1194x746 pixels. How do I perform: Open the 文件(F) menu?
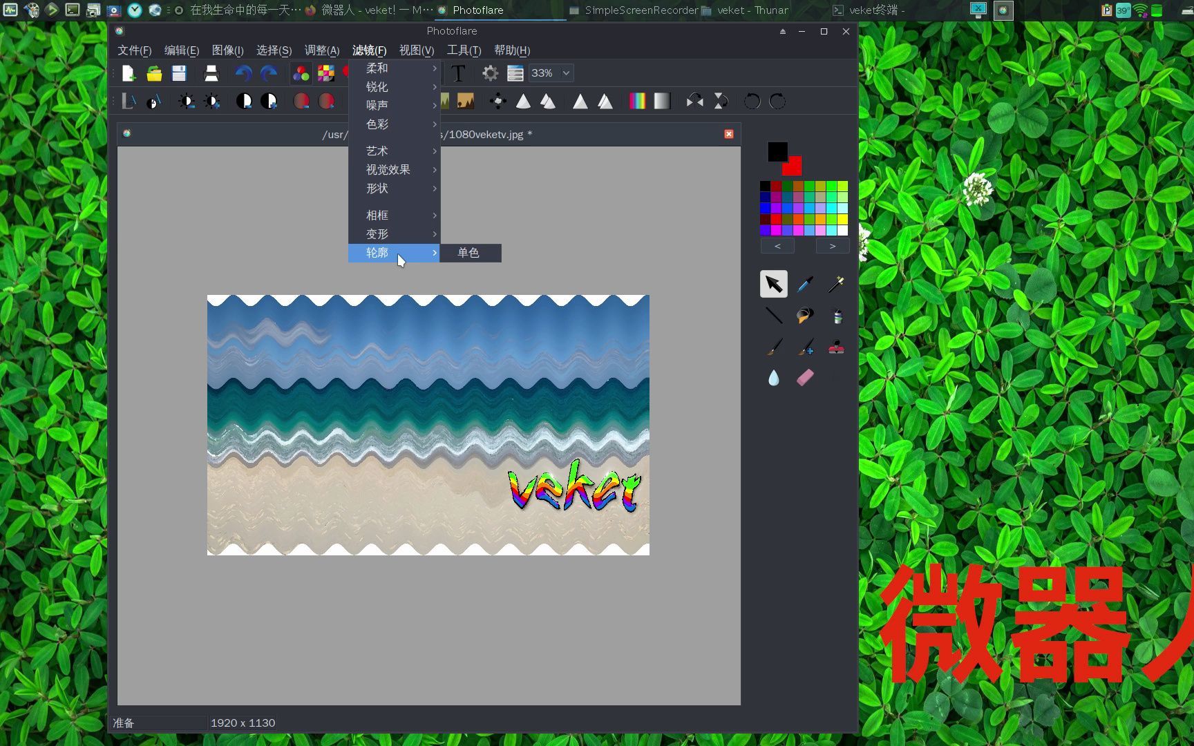coord(134,50)
